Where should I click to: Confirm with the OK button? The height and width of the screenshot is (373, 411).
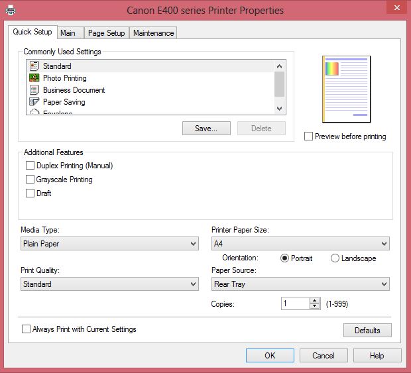point(270,356)
